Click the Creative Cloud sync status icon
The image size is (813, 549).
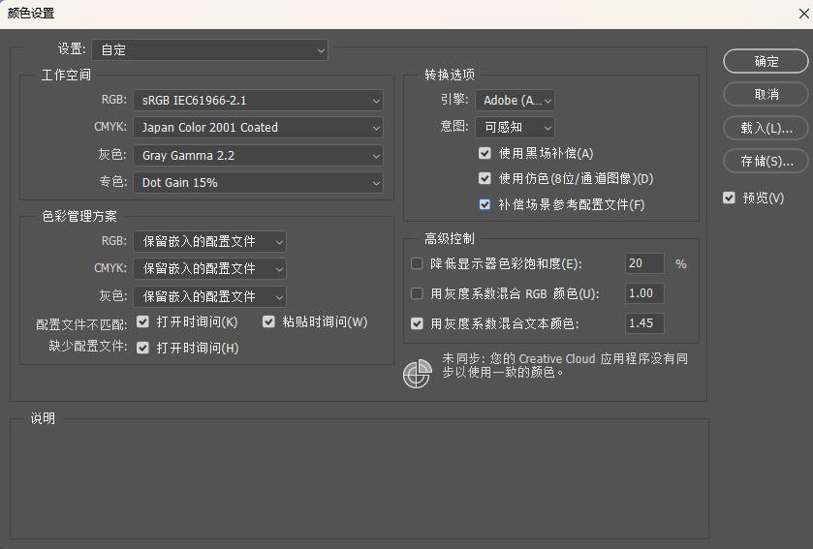[x=417, y=374]
